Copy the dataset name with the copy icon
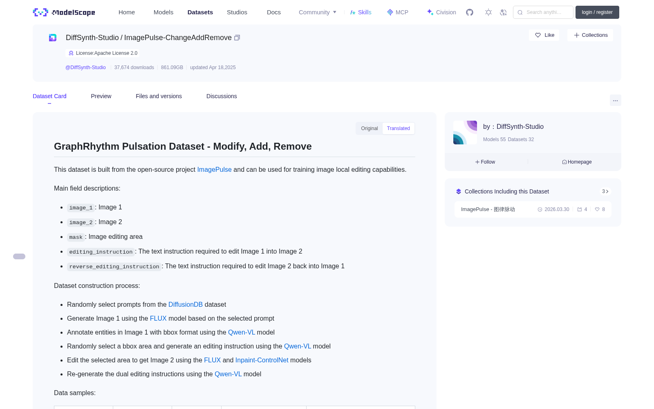 237,38
